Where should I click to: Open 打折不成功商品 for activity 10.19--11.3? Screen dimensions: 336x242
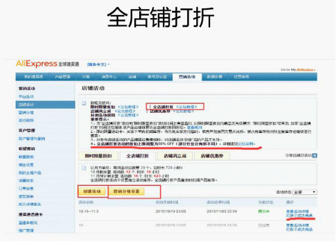[299, 215]
